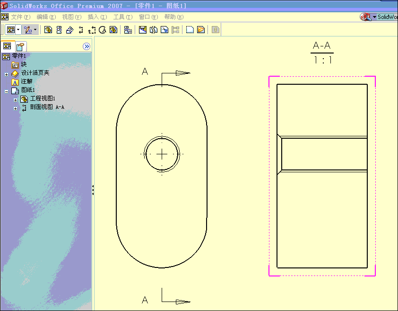Select the Detail View circle-A icon
This screenshot has width=398, height=311.
tap(103, 30)
